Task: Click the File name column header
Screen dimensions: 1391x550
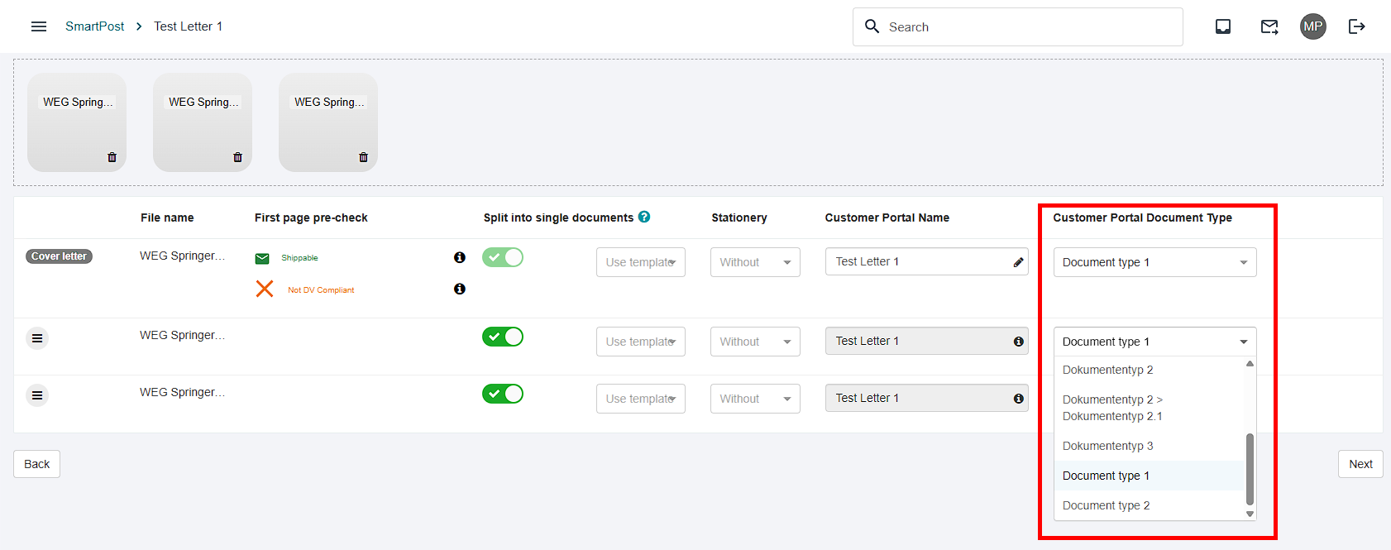Action: pos(167,218)
